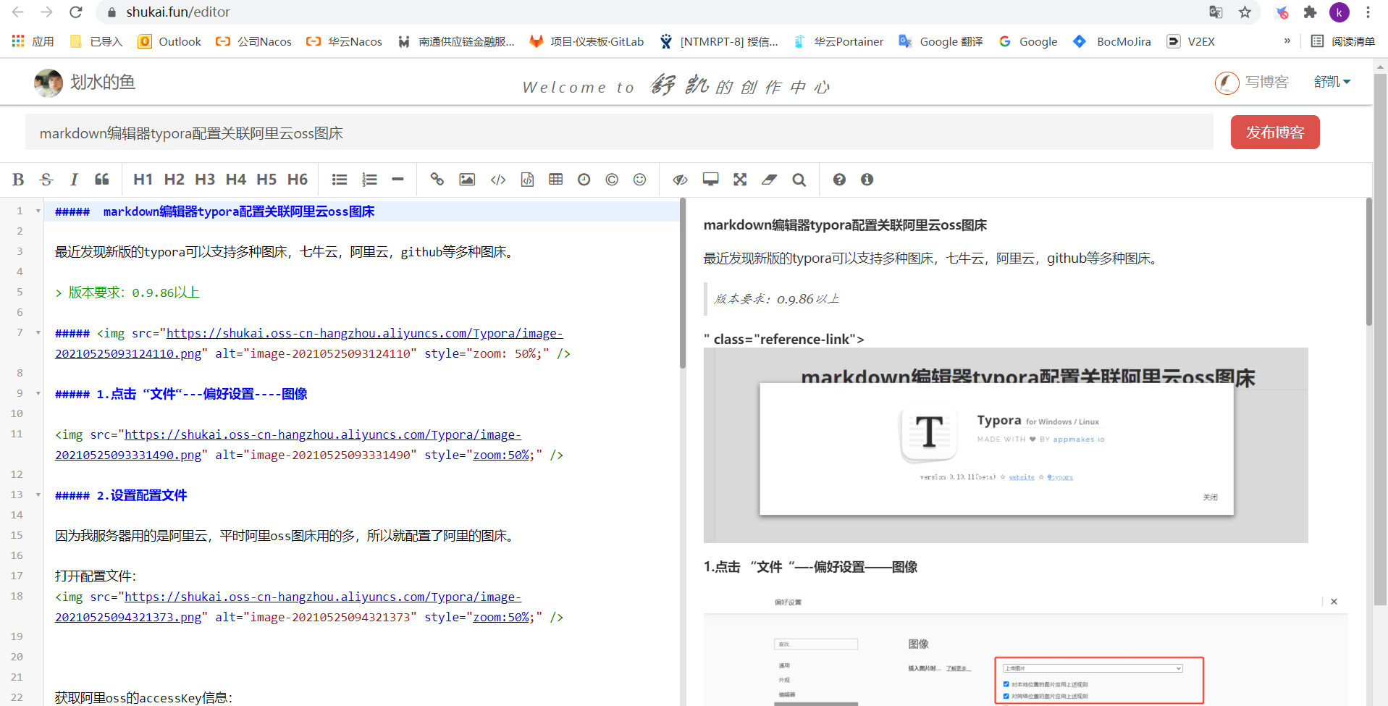Insert H1 heading

click(x=143, y=180)
